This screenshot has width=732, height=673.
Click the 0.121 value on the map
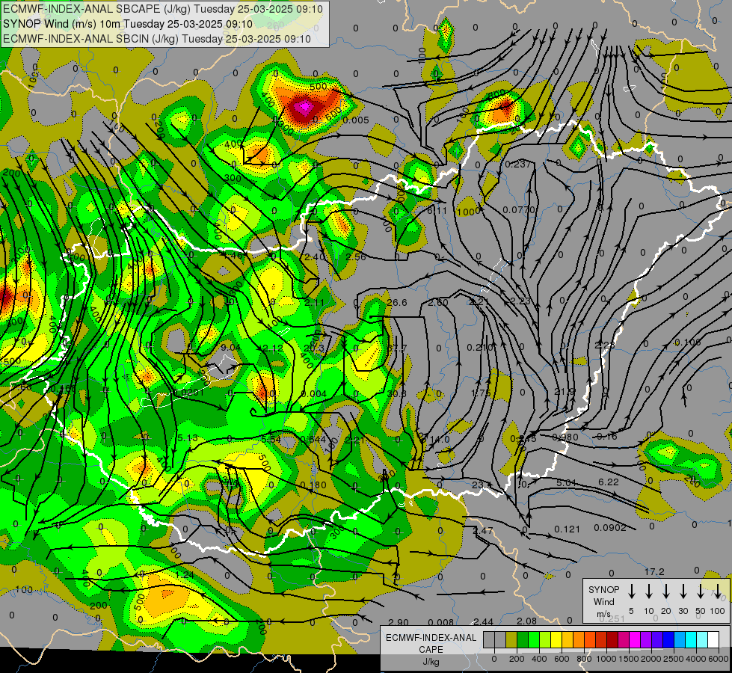pyautogui.click(x=568, y=529)
